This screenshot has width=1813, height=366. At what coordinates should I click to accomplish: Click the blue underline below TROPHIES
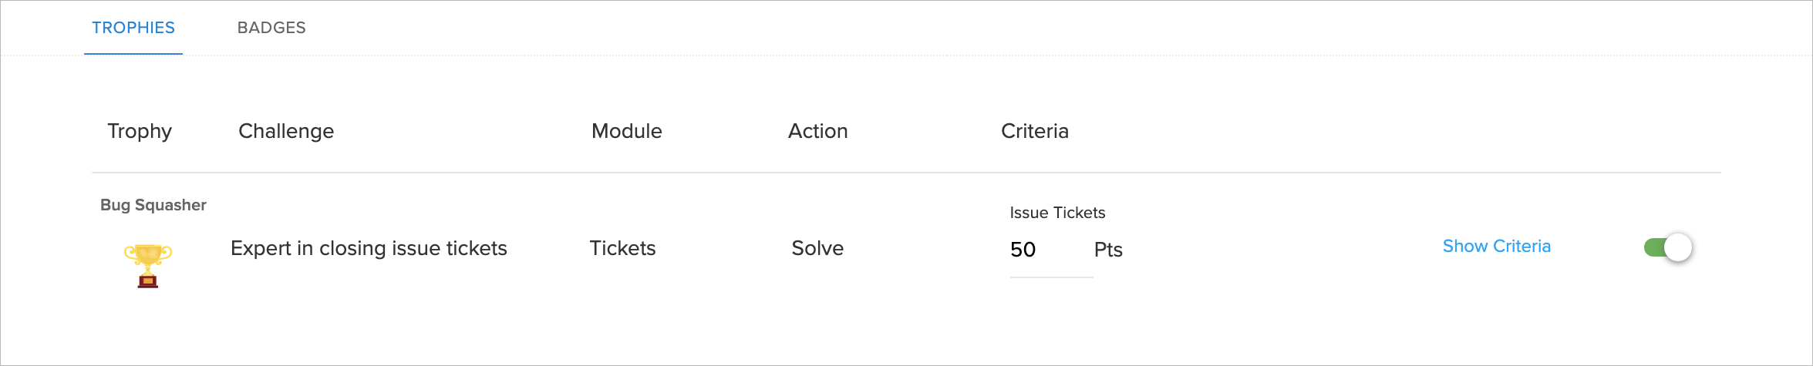[x=133, y=54]
